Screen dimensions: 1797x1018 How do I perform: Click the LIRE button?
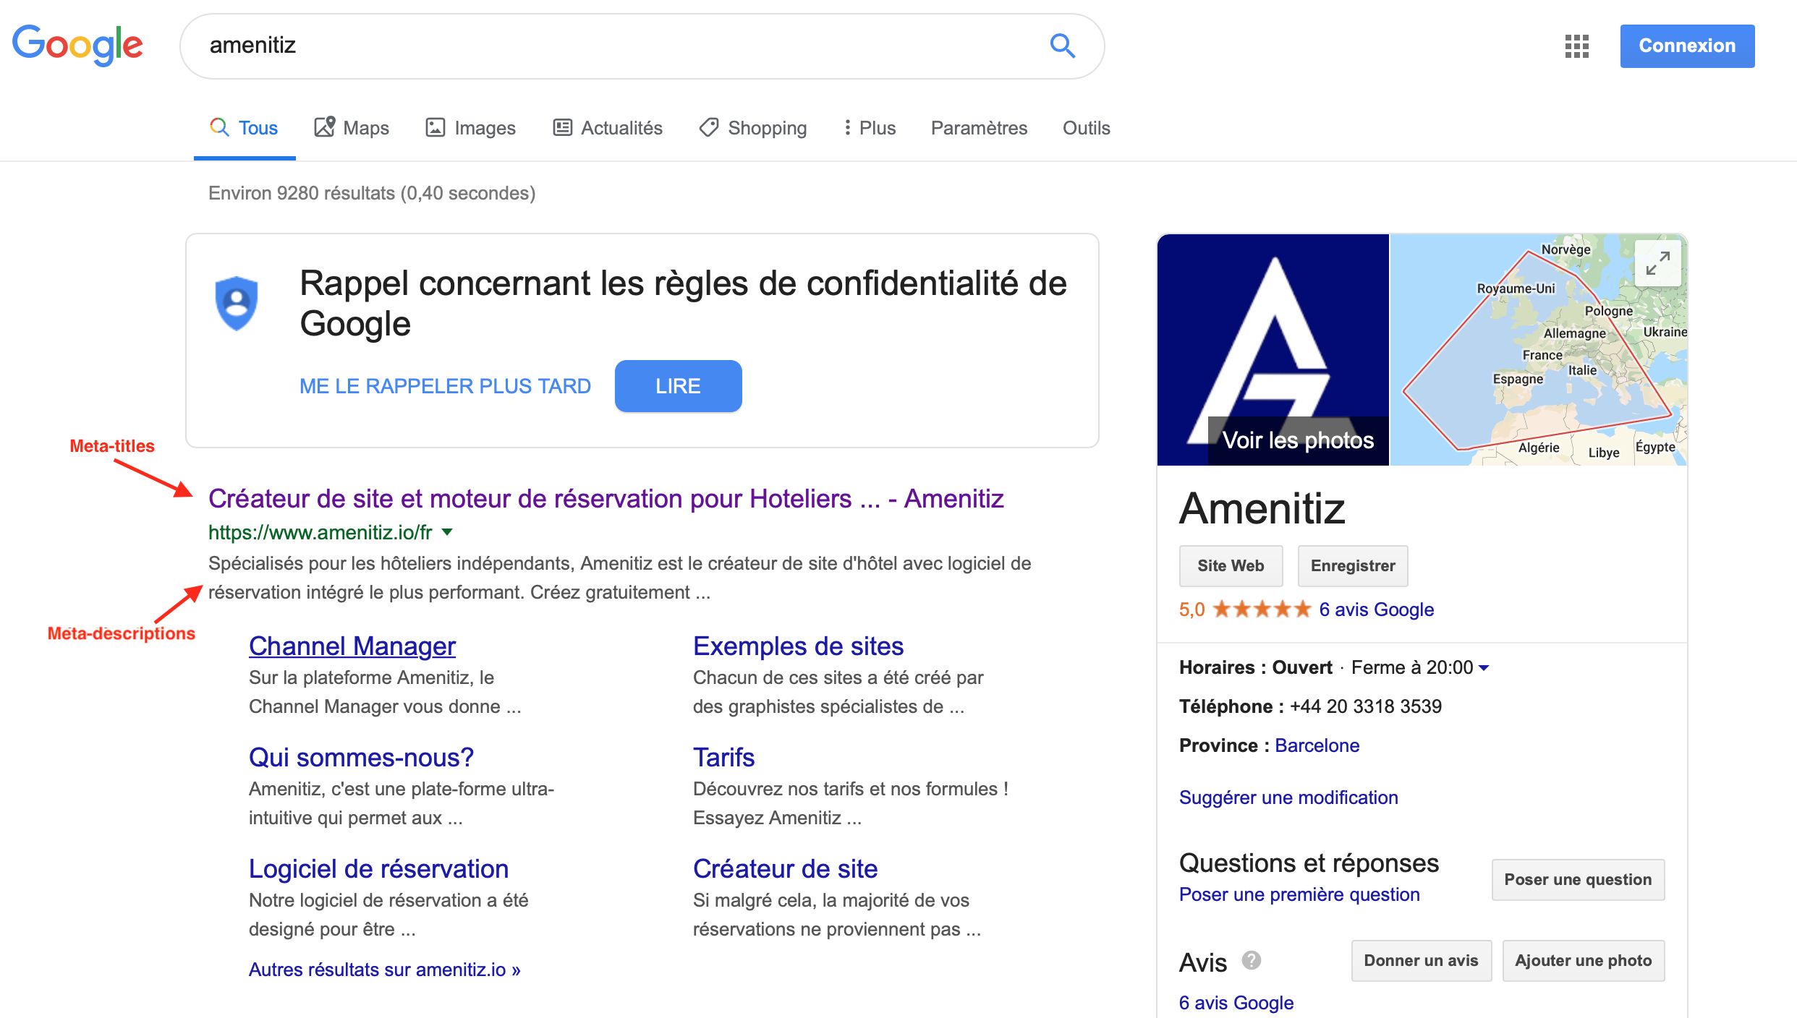tap(678, 386)
